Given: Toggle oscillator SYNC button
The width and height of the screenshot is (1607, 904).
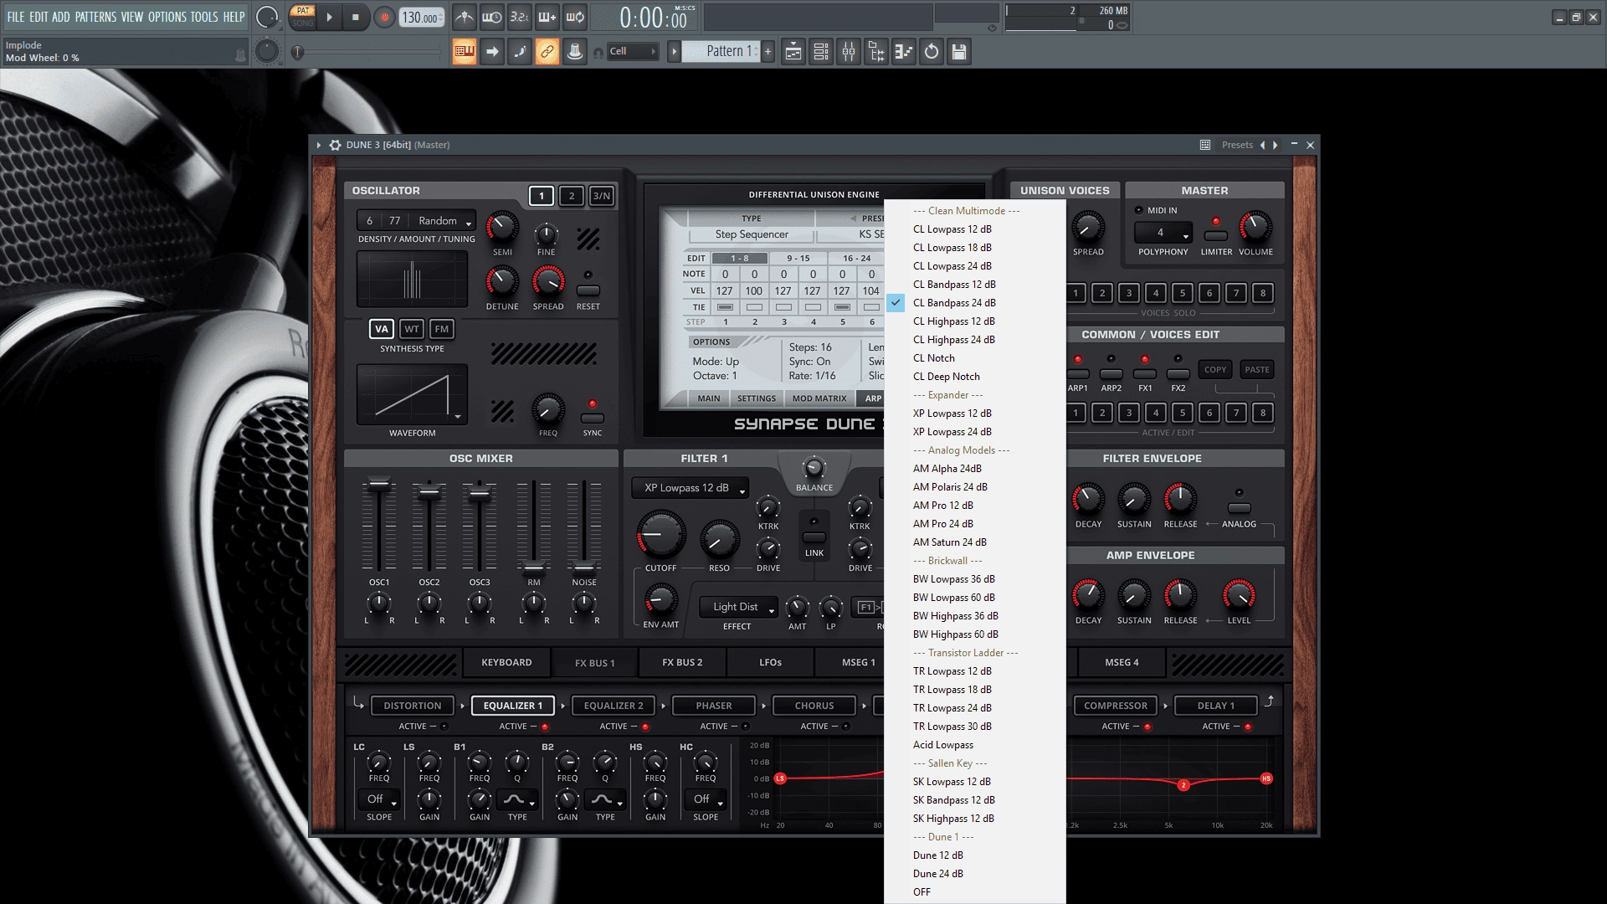Looking at the screenshot, I should tap(593, 418).
